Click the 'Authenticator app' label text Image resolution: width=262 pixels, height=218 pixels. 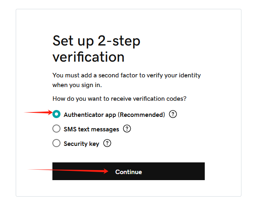click(x=90, y=115)
